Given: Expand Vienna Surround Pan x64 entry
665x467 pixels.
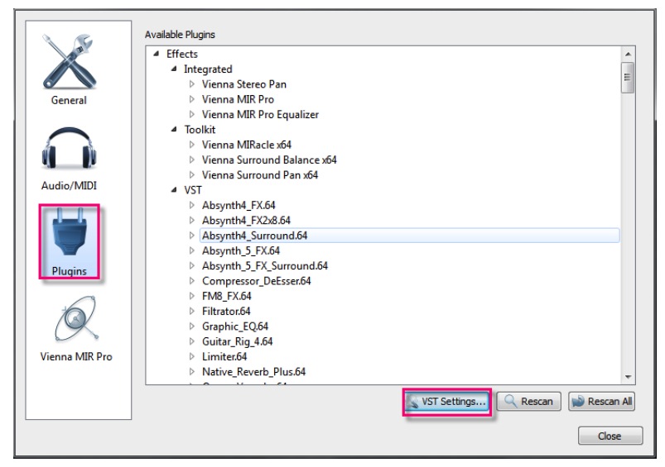Looking at the screenshot, I should [191, 175].
